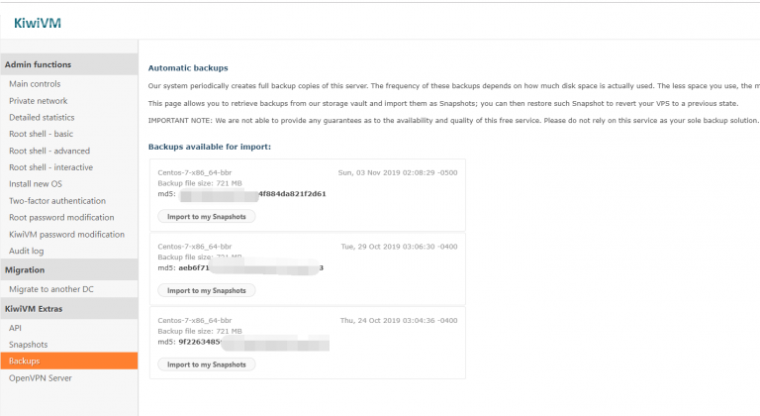Select Migrate to another DC
Image resolution: width=760 pixels, height=416 pixels.
[x=51, y=288]
